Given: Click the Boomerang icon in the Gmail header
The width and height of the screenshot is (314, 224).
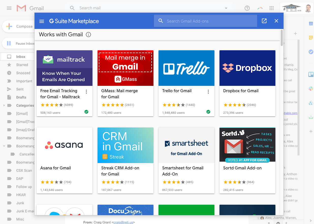Looking at the screenshot, I should 260,8.
